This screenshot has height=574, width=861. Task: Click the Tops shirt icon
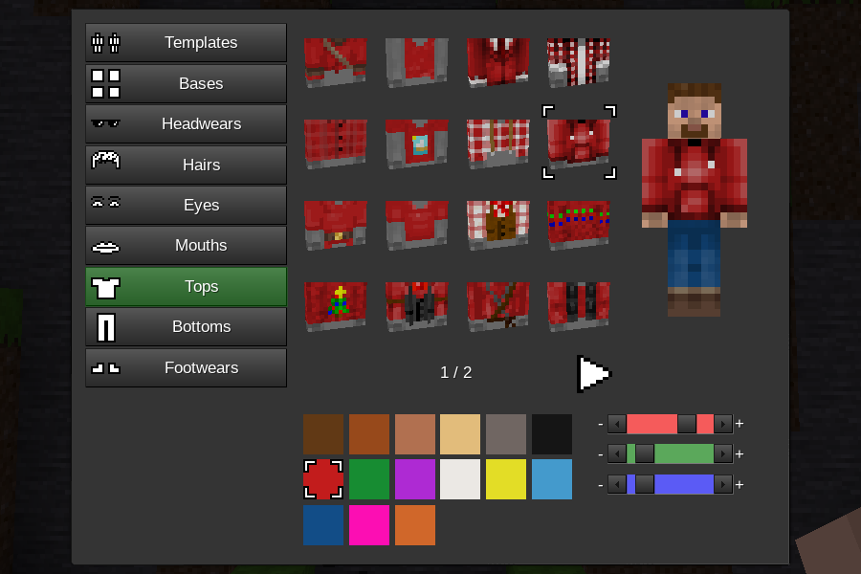[x=105, y=286]
